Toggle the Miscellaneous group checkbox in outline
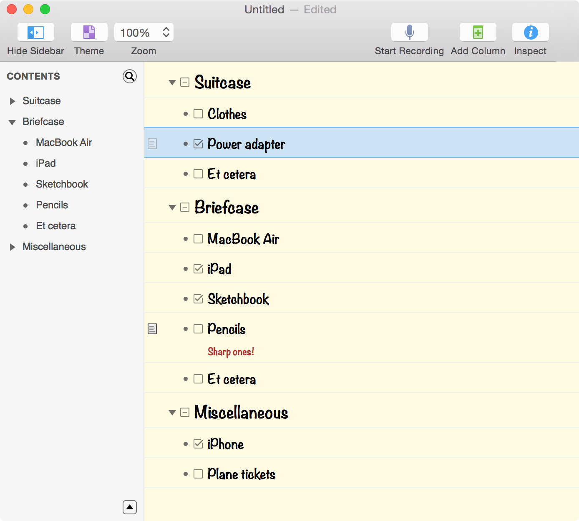This screenshot has width=579, height=521. pyautogui.click(x=185, y=412)
